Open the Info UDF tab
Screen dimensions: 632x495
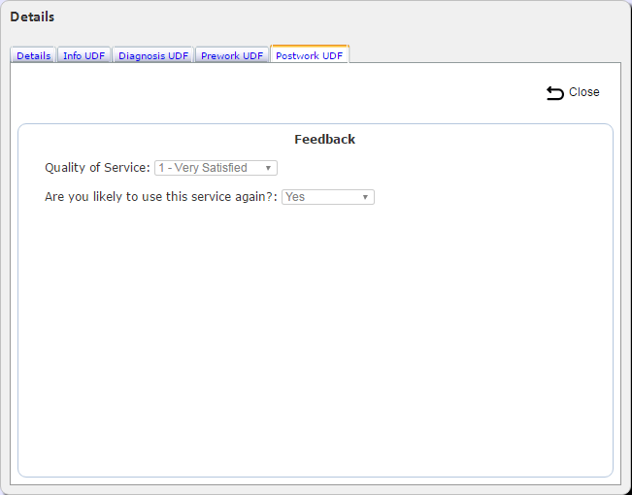click(83, 55)
